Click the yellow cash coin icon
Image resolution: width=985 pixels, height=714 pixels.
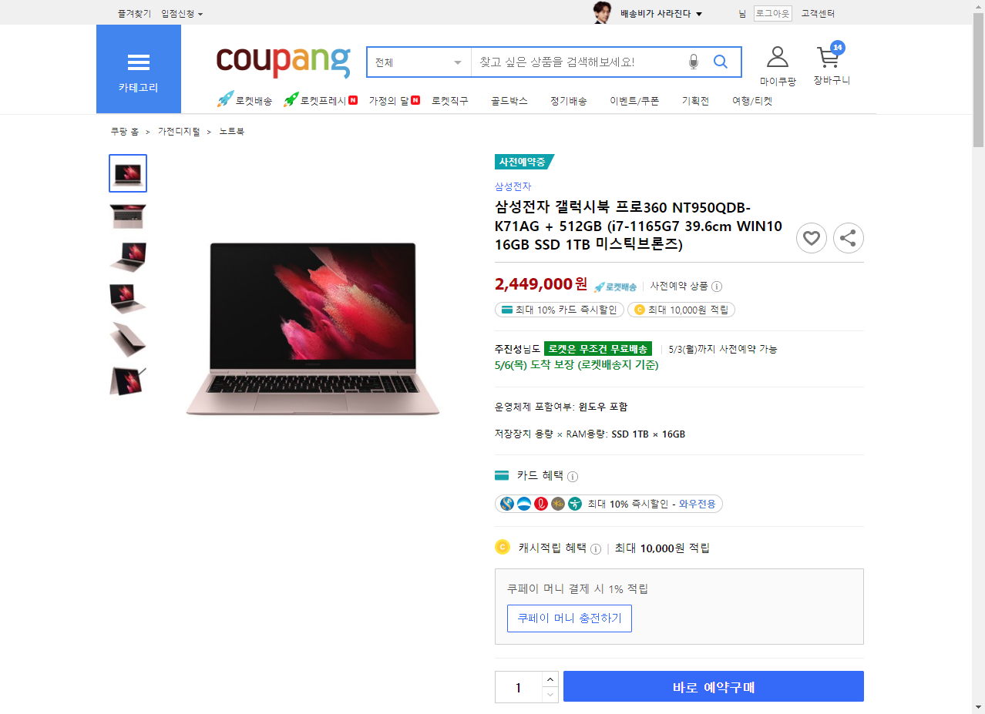[503, 548]
